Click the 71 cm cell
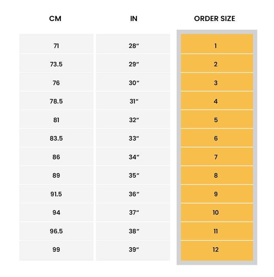This screenshot has height=277, width=274. coord(56,46)
